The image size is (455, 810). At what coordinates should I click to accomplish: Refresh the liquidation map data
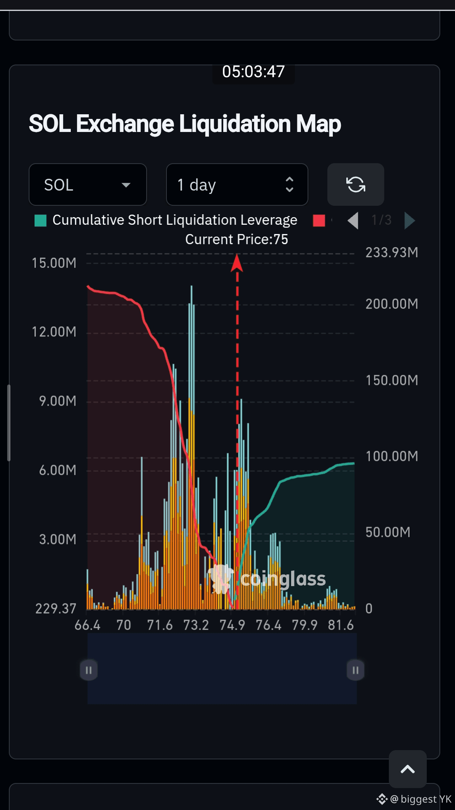pos(356,185)
